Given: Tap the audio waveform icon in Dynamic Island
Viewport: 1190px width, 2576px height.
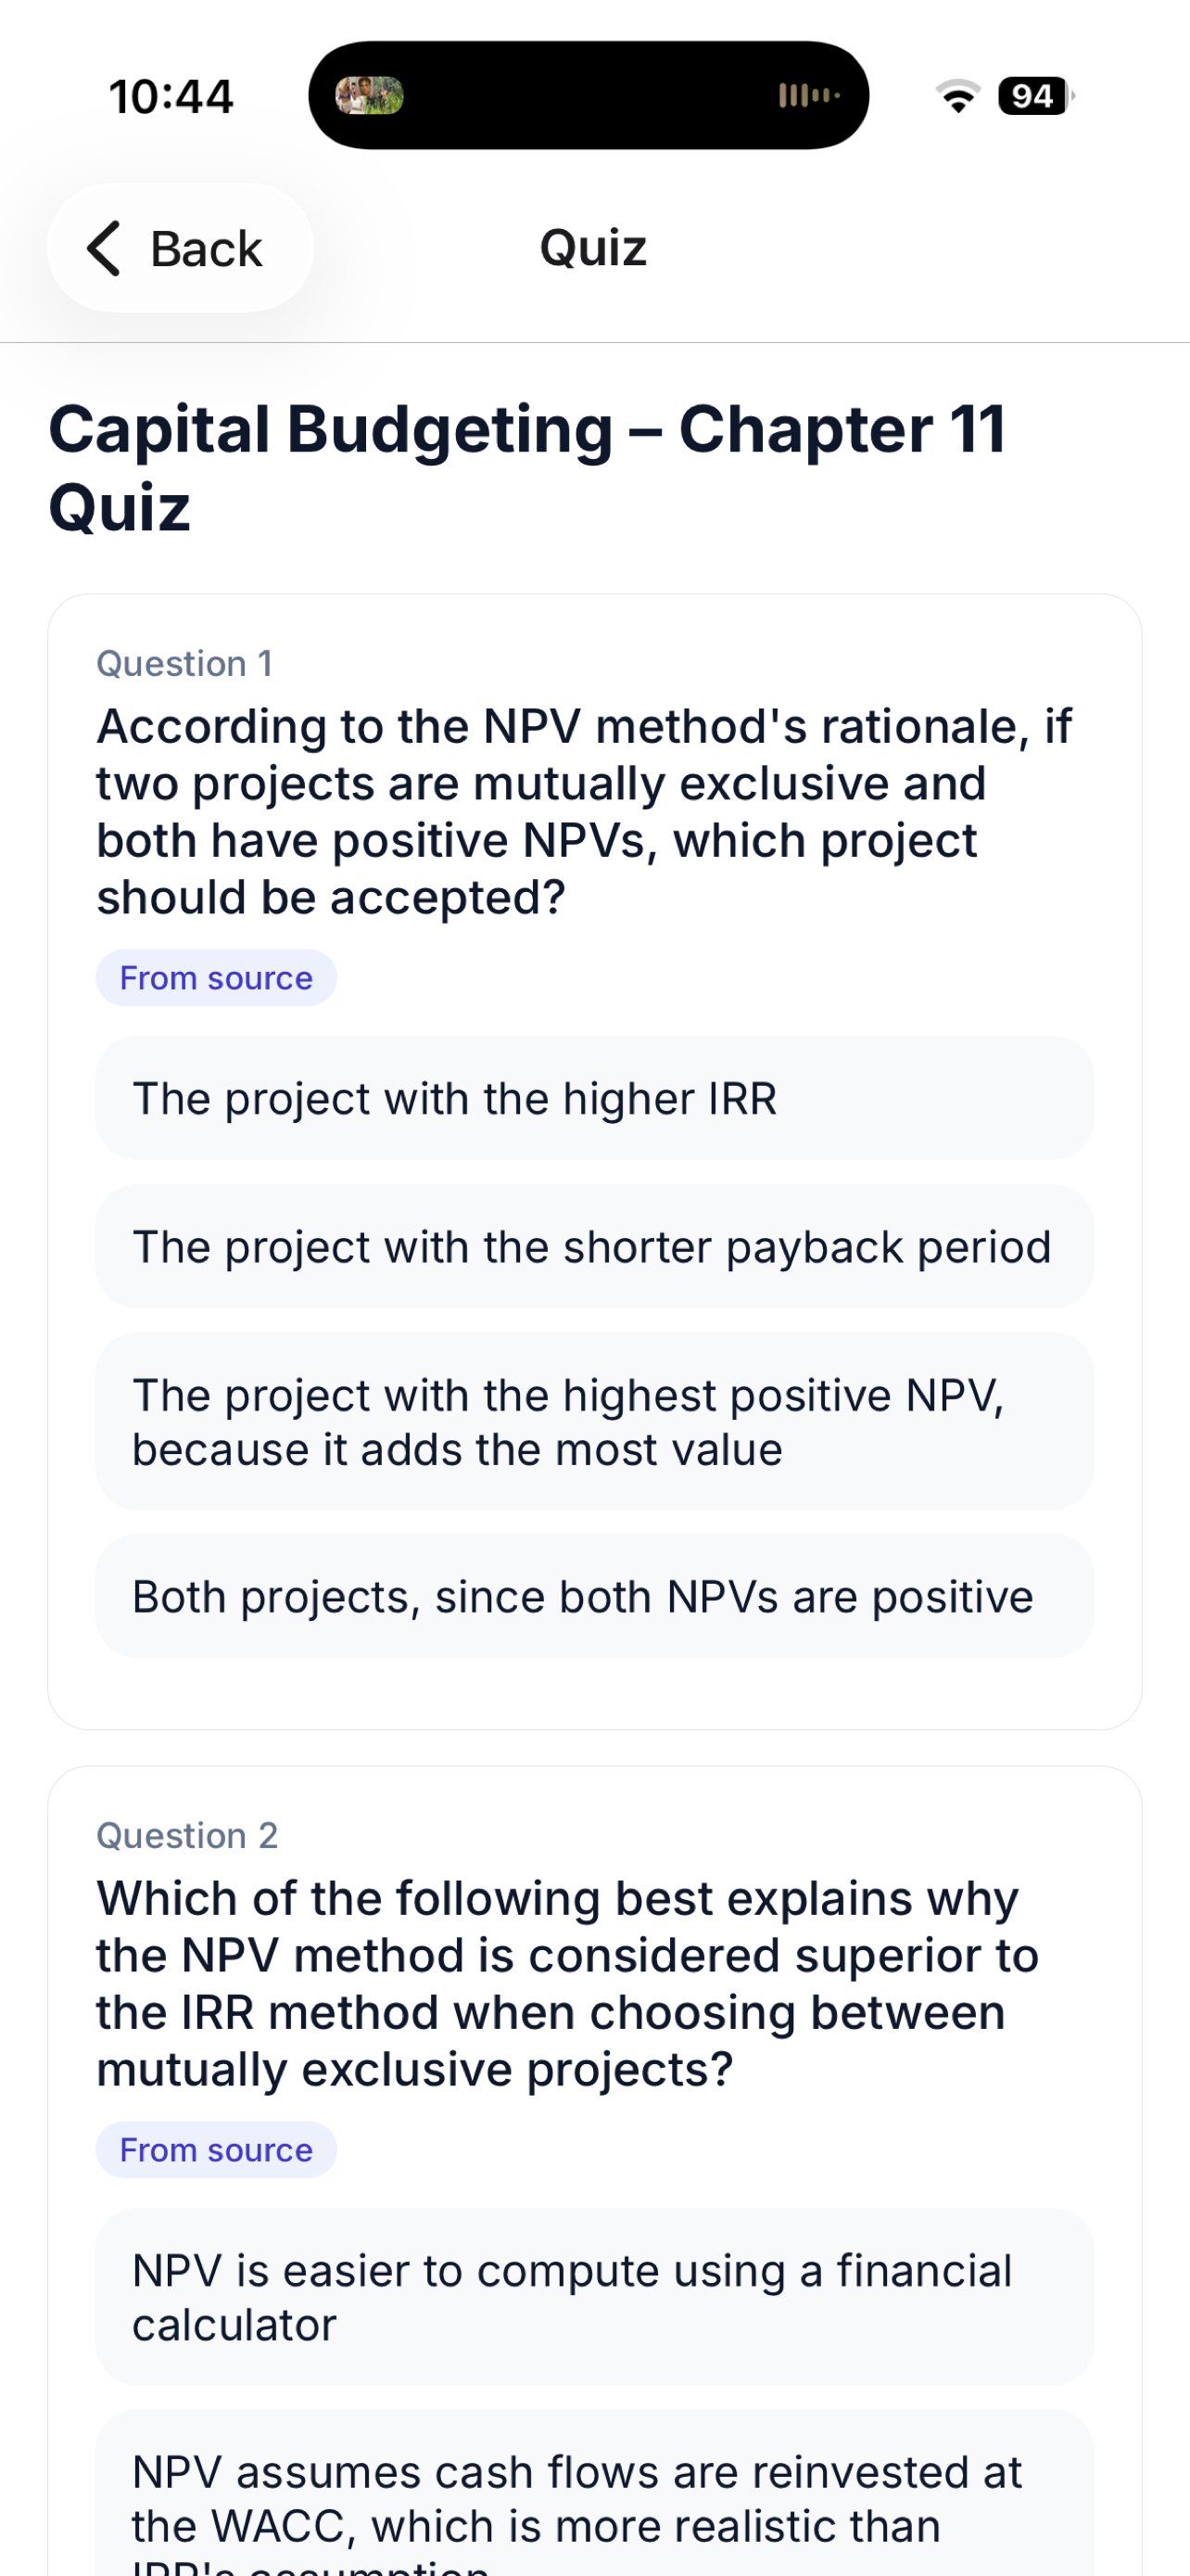Looking at the screenshot, I should coord(809,96).
